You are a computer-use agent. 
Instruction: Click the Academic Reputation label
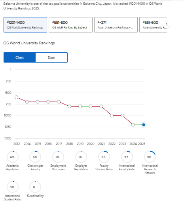pos(13,168)
